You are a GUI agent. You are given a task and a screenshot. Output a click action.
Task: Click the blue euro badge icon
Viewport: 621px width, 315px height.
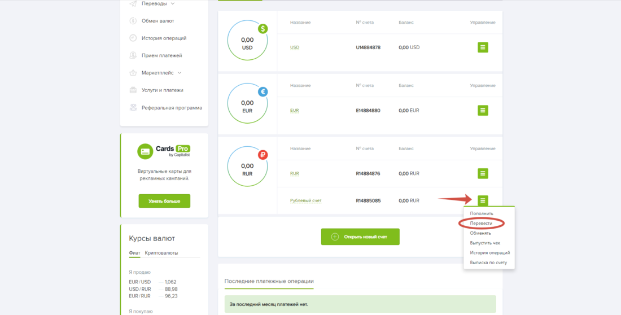point(263,92)
